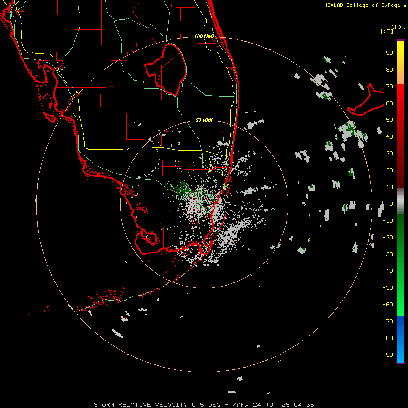Image resolution: width=408 pixels, height=408 pixels.
Task: Click the -80 knot scale label
Action: tap(388, 338)
